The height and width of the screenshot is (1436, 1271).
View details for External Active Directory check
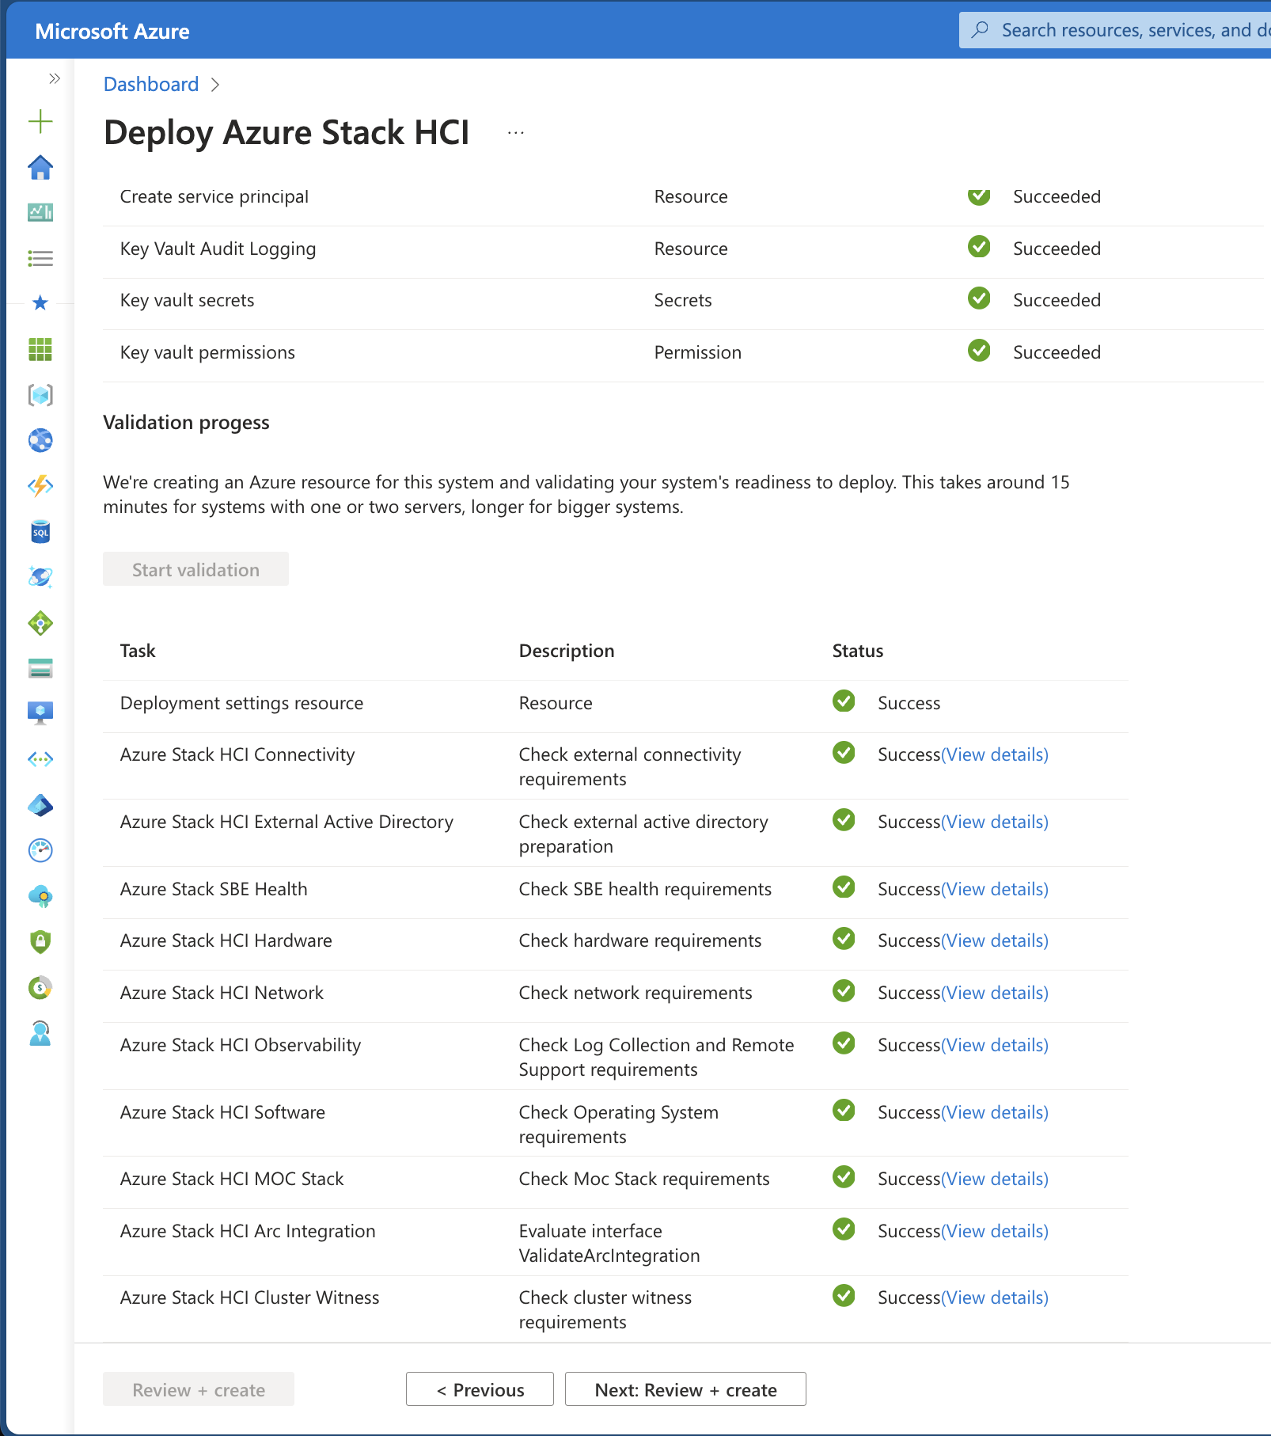click(x=995, y=822)
